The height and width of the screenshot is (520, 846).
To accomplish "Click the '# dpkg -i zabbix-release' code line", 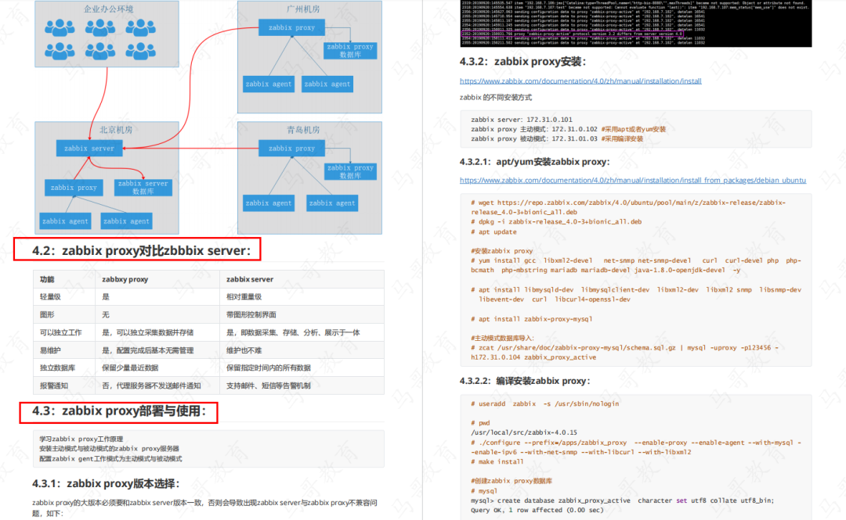I will (x=556, y=221).
